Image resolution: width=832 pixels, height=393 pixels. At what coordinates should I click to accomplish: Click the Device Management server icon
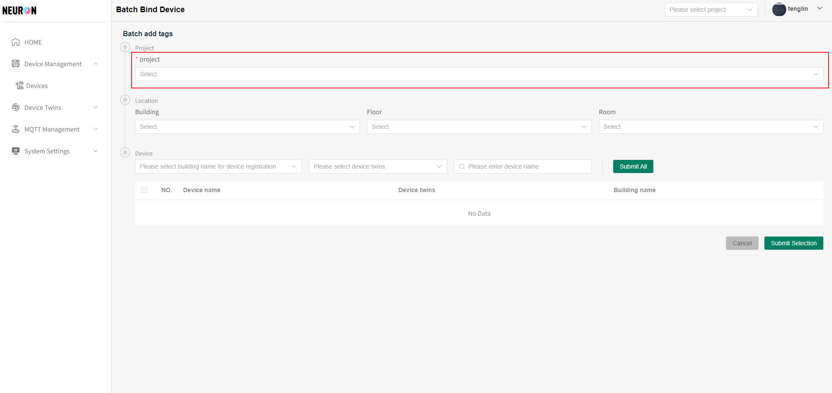coord(16,64)
